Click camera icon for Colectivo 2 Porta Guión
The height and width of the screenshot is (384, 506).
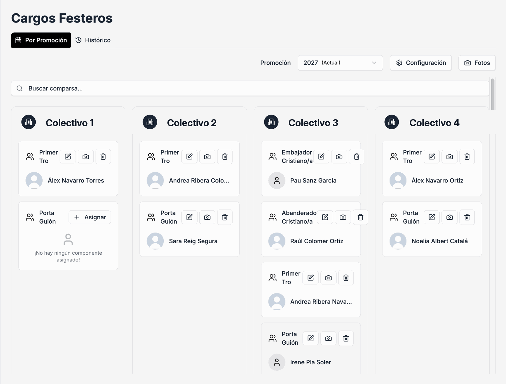[x=207, y=217]
